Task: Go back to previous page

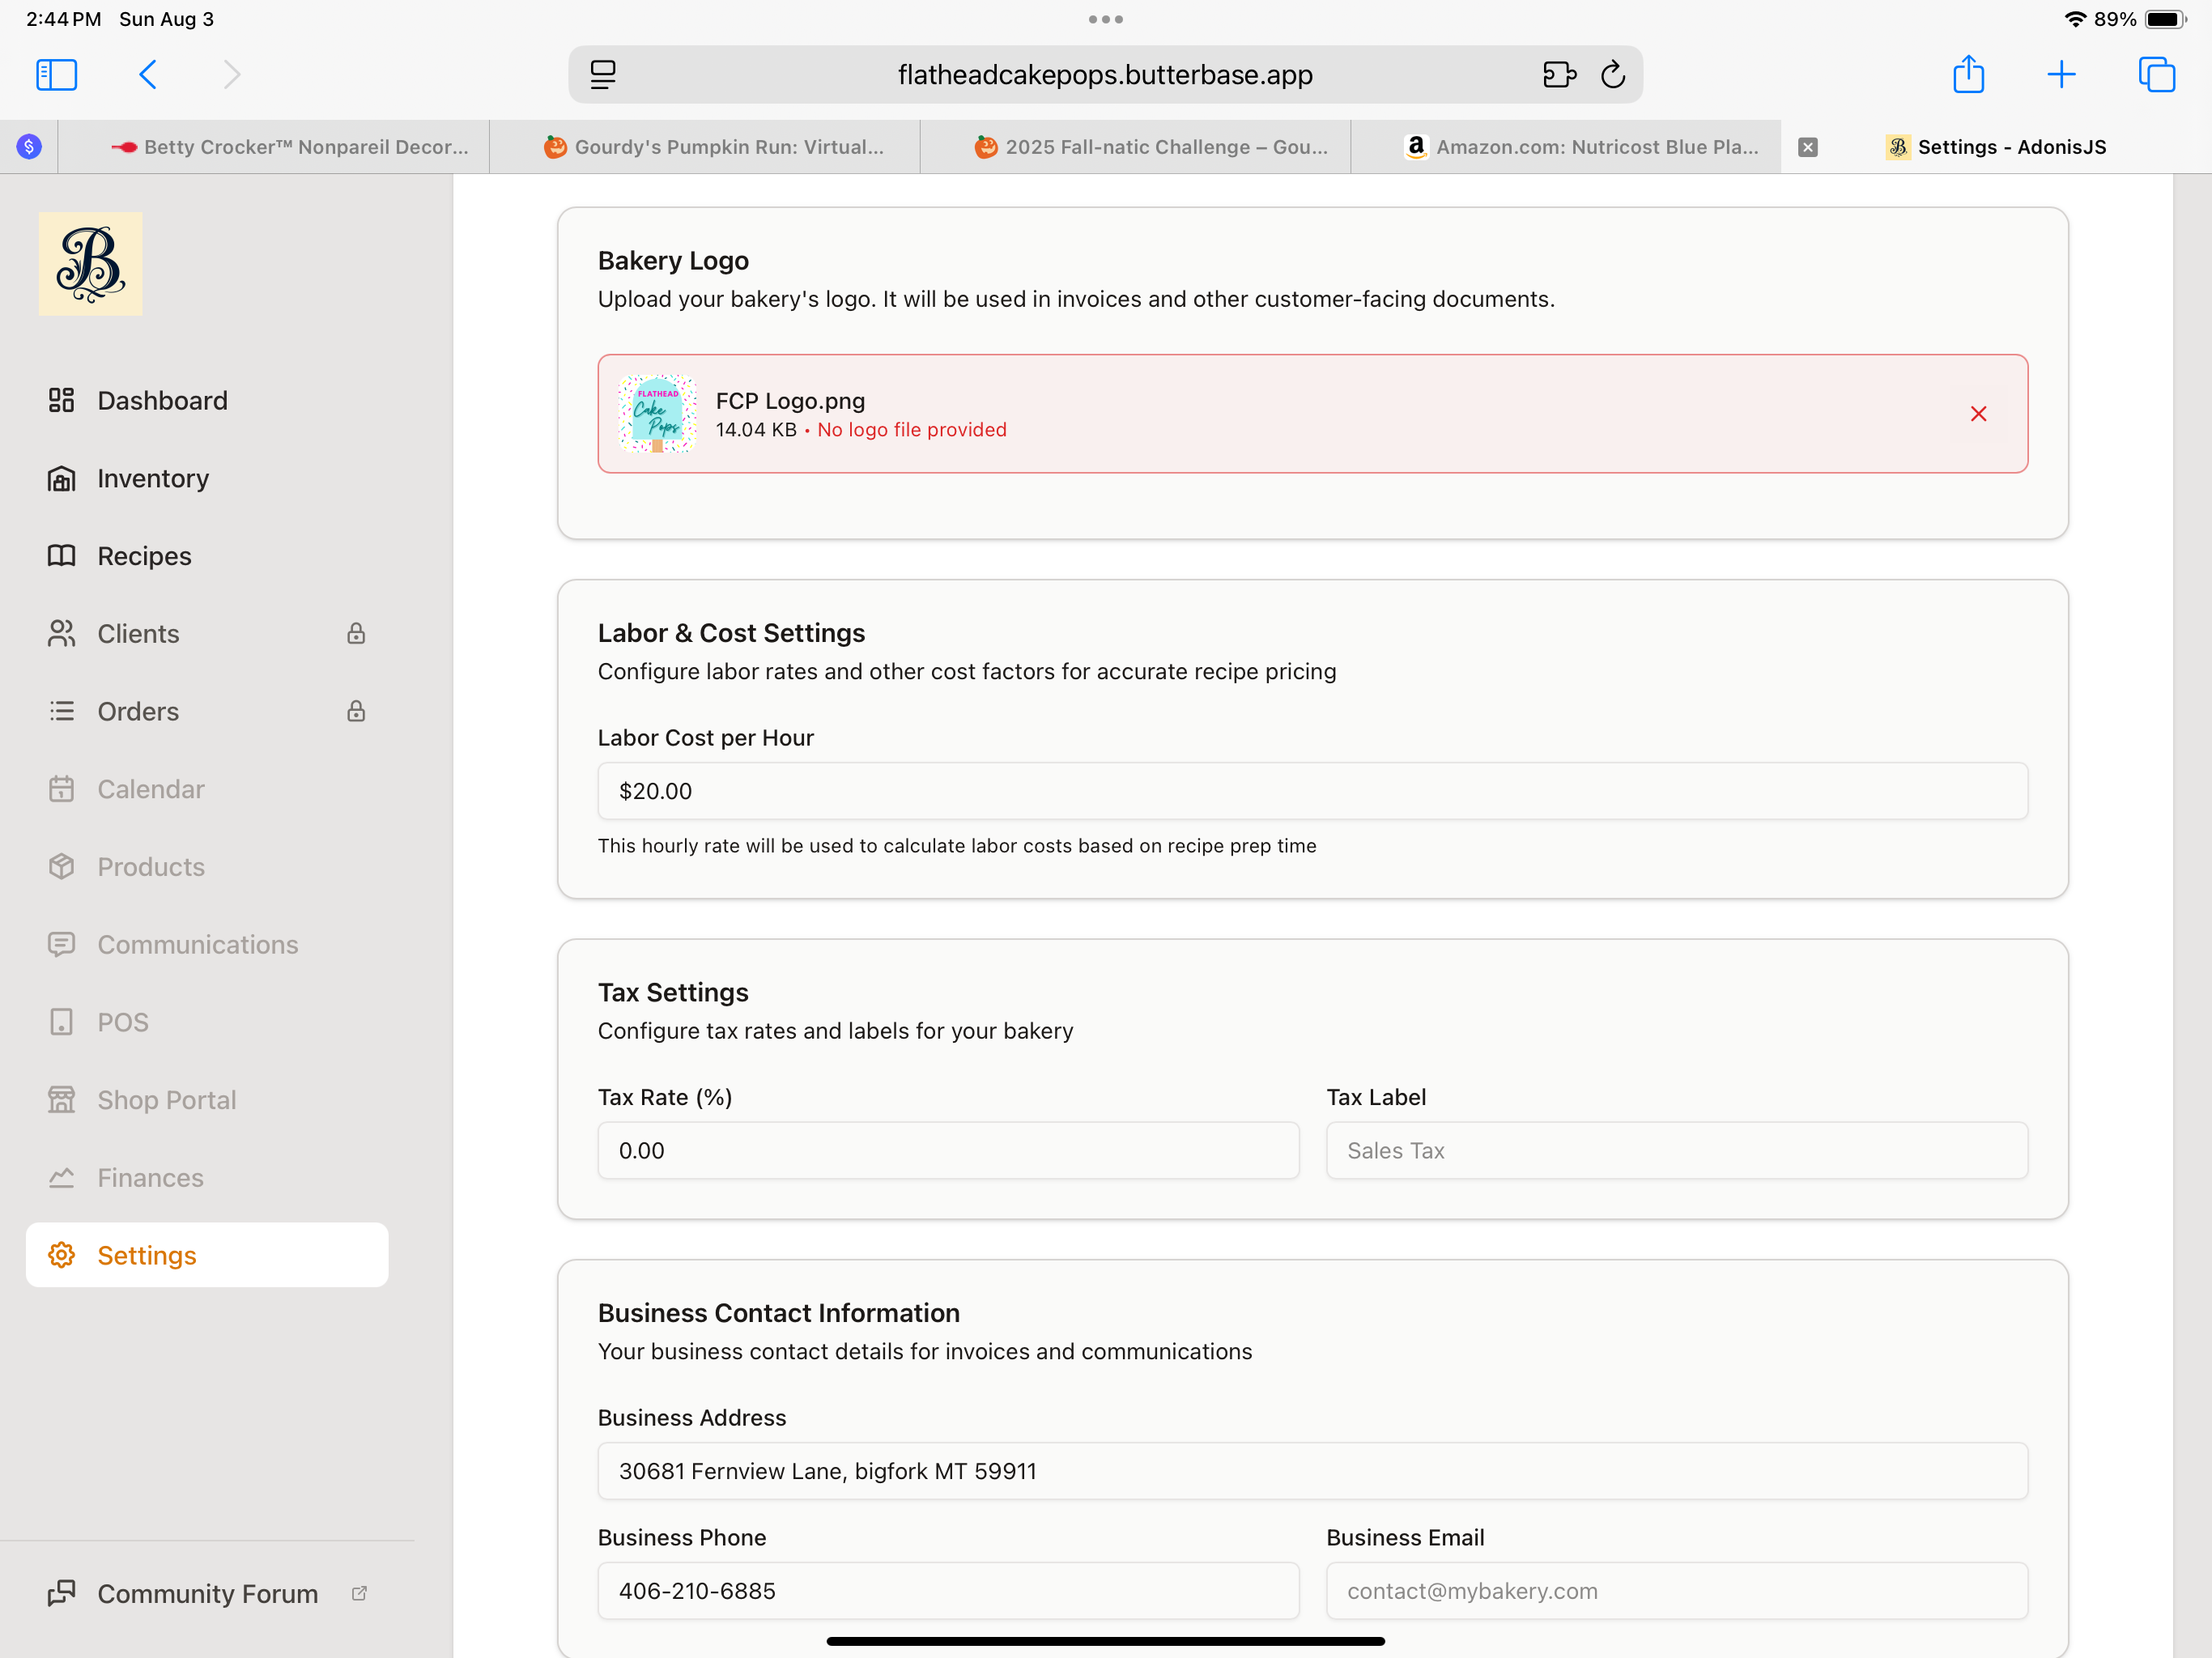Action: click(x=148, y=75)
